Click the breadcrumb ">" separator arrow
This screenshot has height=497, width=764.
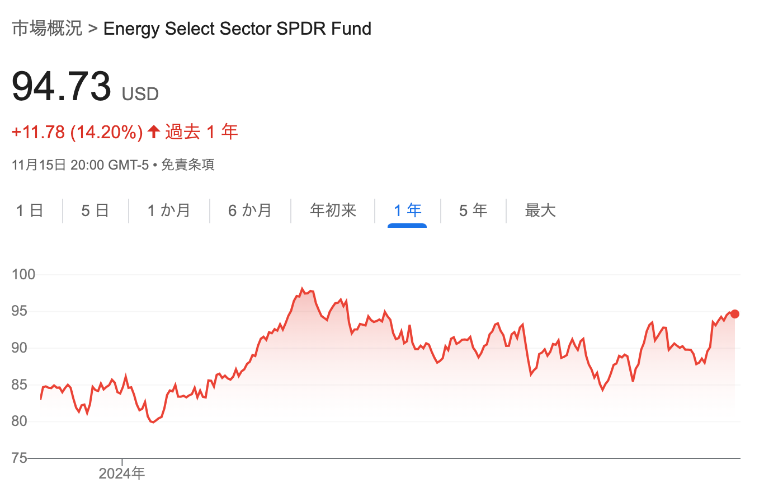(93, 29)
